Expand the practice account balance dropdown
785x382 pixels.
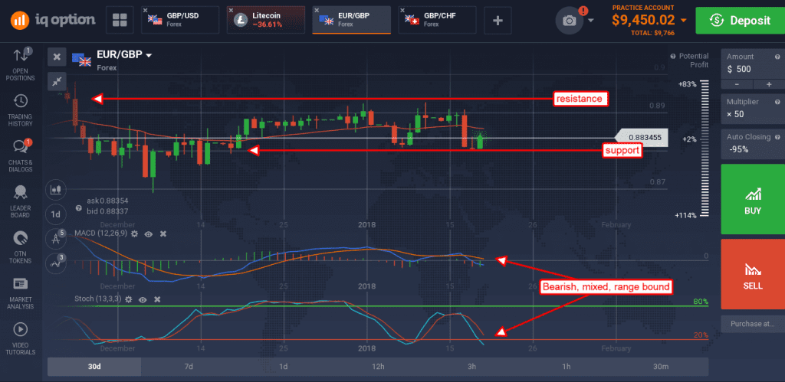click(x=683, y=21)
